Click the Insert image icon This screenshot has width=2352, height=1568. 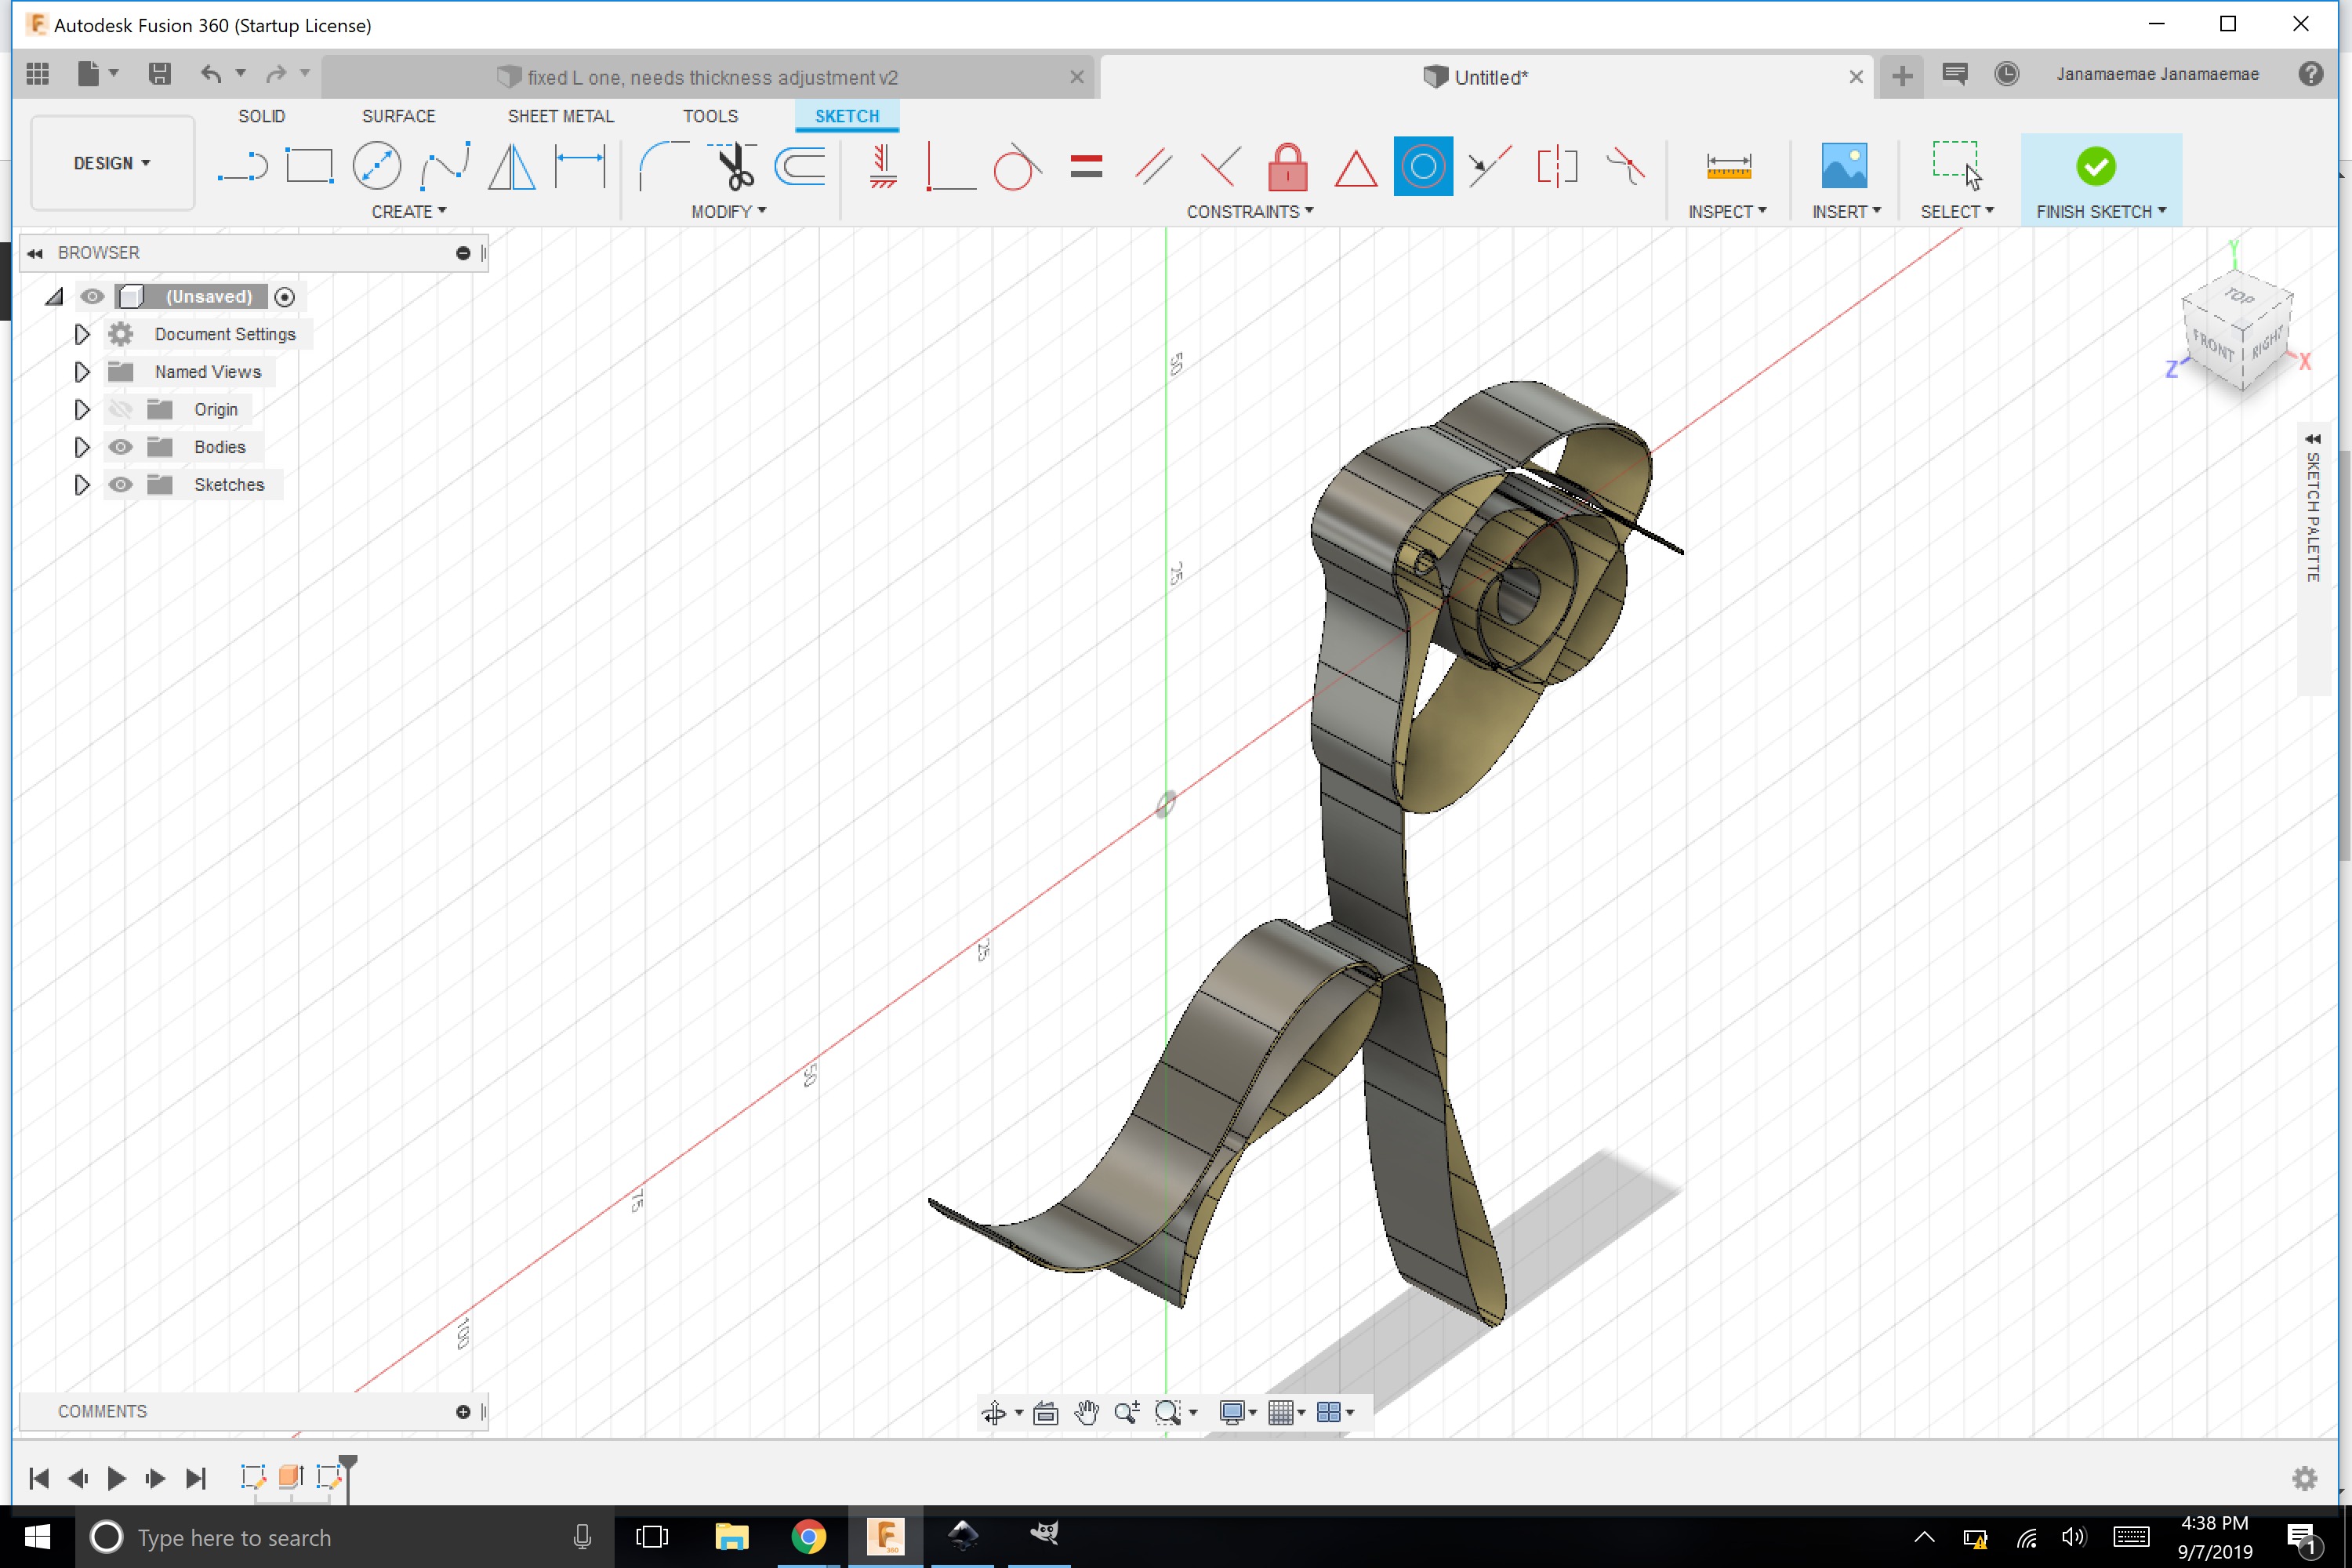click(x=1843, y=166)
